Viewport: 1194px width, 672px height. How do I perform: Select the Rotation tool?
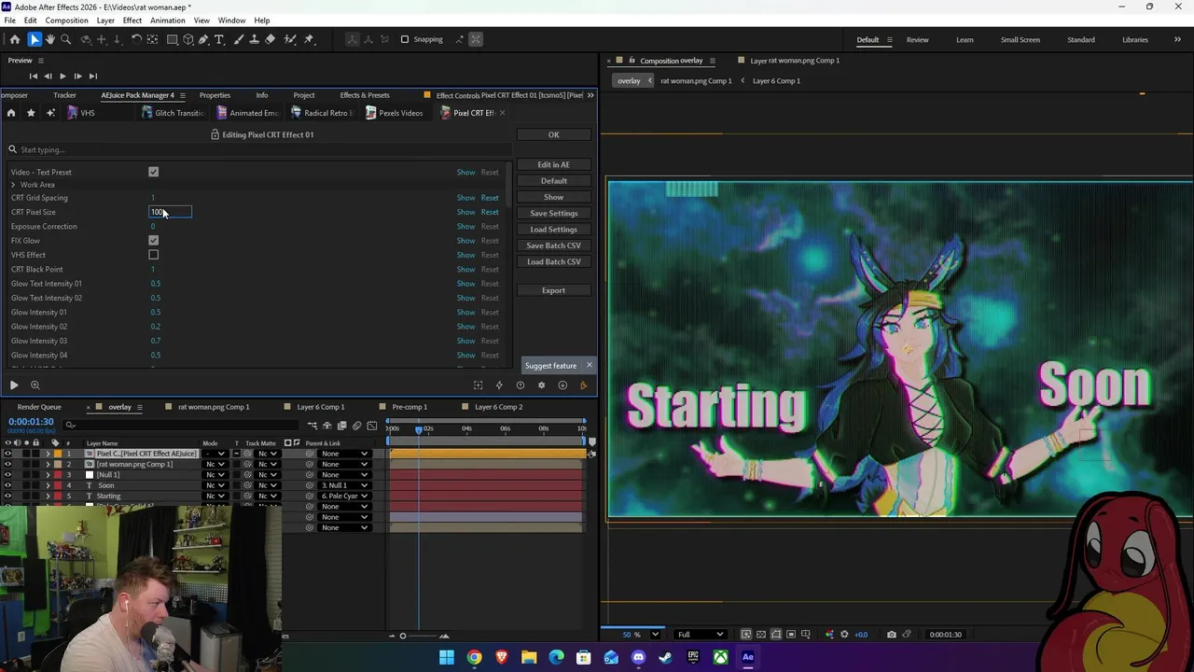tap(136, 39)
